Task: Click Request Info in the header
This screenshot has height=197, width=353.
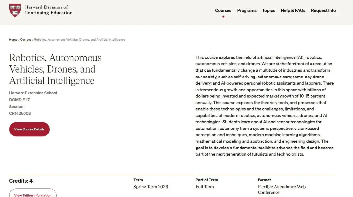Action: (323, 10)
